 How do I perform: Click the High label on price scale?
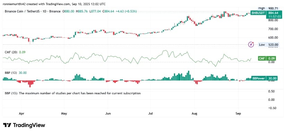[x=261, y=8]
